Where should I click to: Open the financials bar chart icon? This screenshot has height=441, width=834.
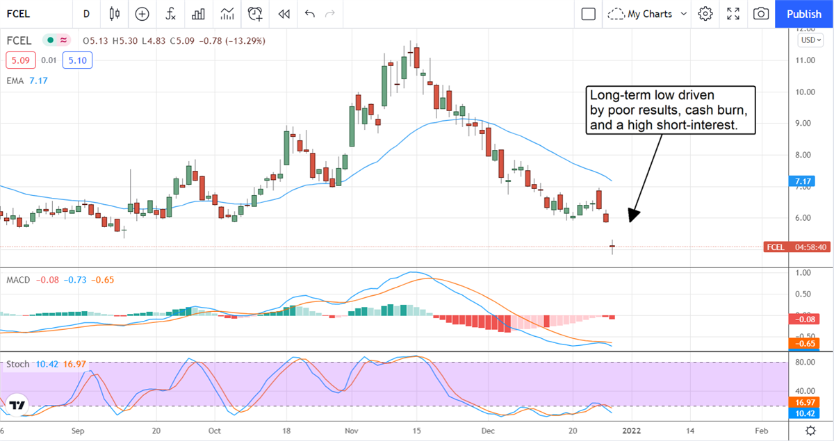(x=198, y=13)
